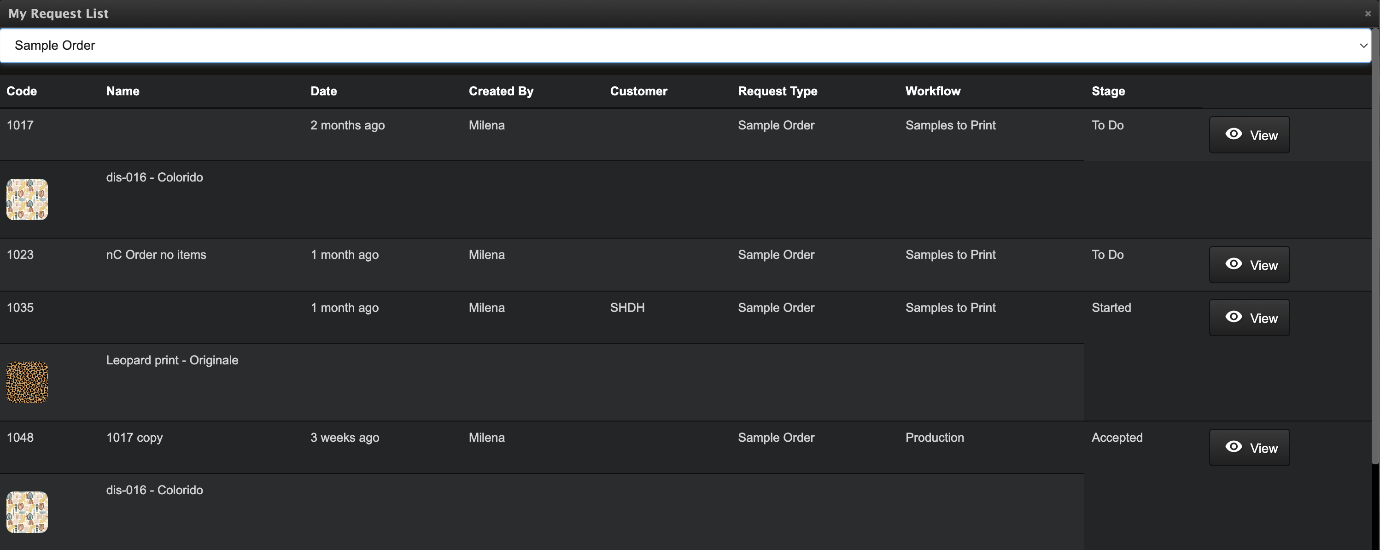The width and height of the screenshot is (1380, 550).
Task: Click the eye icon for request 1048
Action: point(1233,447)
